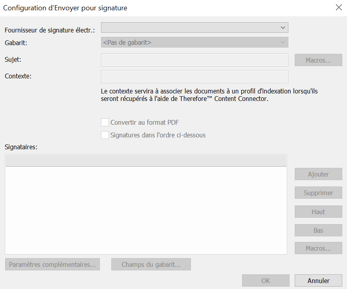Screen dimensions: 347x289
Task: Open Champs du gabarit button
Action: click(x=151, y=264)
